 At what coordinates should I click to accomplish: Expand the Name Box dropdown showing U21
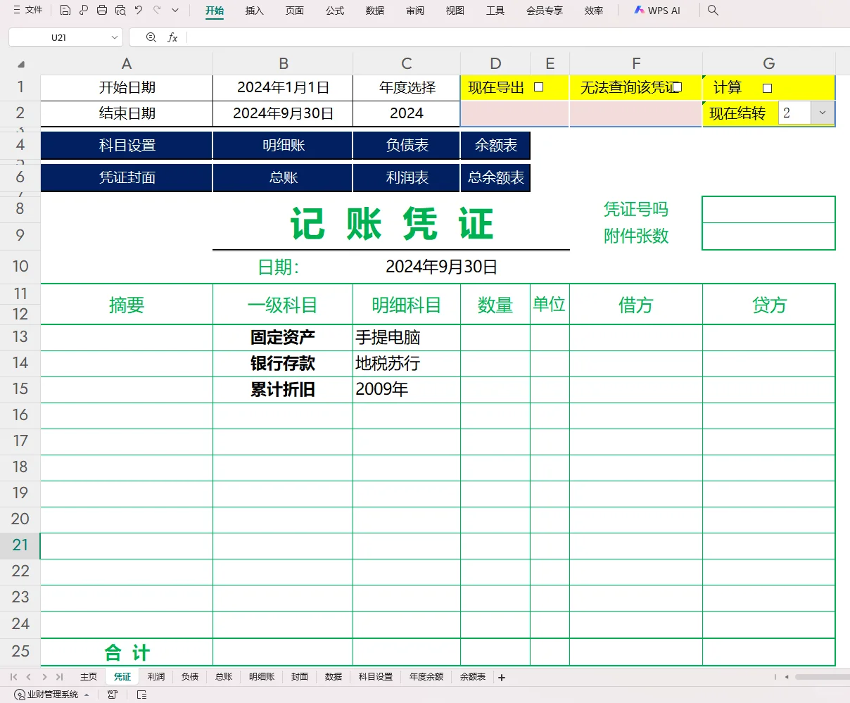[115, 37]
